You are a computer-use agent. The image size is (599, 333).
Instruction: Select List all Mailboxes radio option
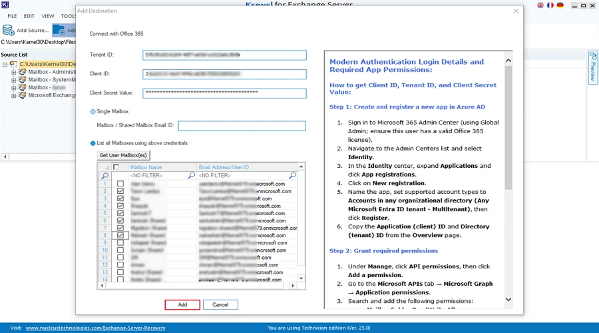[93, 143]
